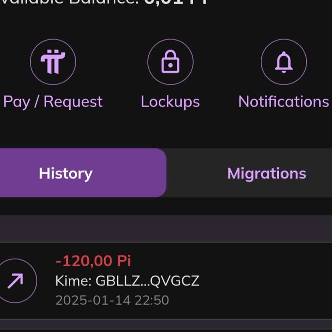Screen dimensions: 332x332
Task: Click the gray bar above the transaction list
Action: (x=166, y=228)
